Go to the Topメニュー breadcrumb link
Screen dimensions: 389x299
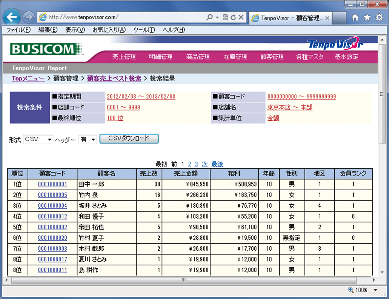pyautogui.click(x=28, y=79)
